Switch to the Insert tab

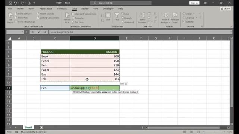click(31, 9)
